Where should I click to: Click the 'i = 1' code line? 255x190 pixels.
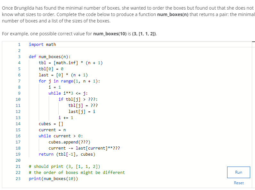[x=55, y=87]
